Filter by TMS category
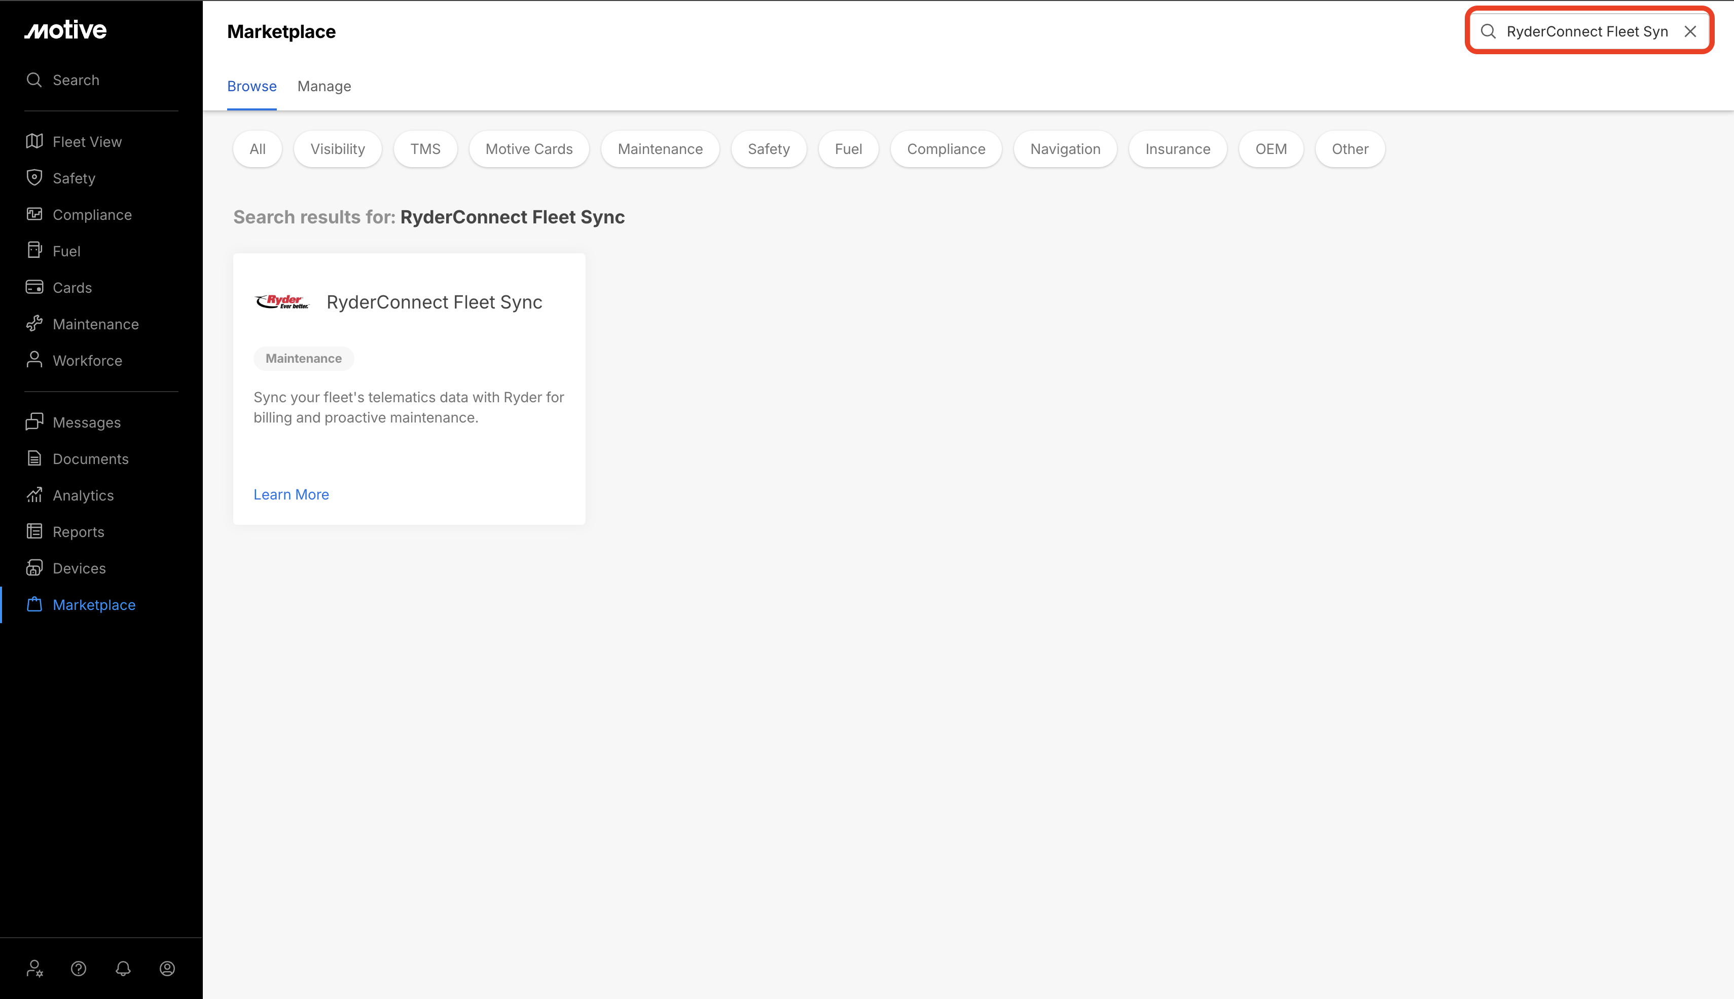The height and width of the screenshot is (999, 1734). [426, 149]
